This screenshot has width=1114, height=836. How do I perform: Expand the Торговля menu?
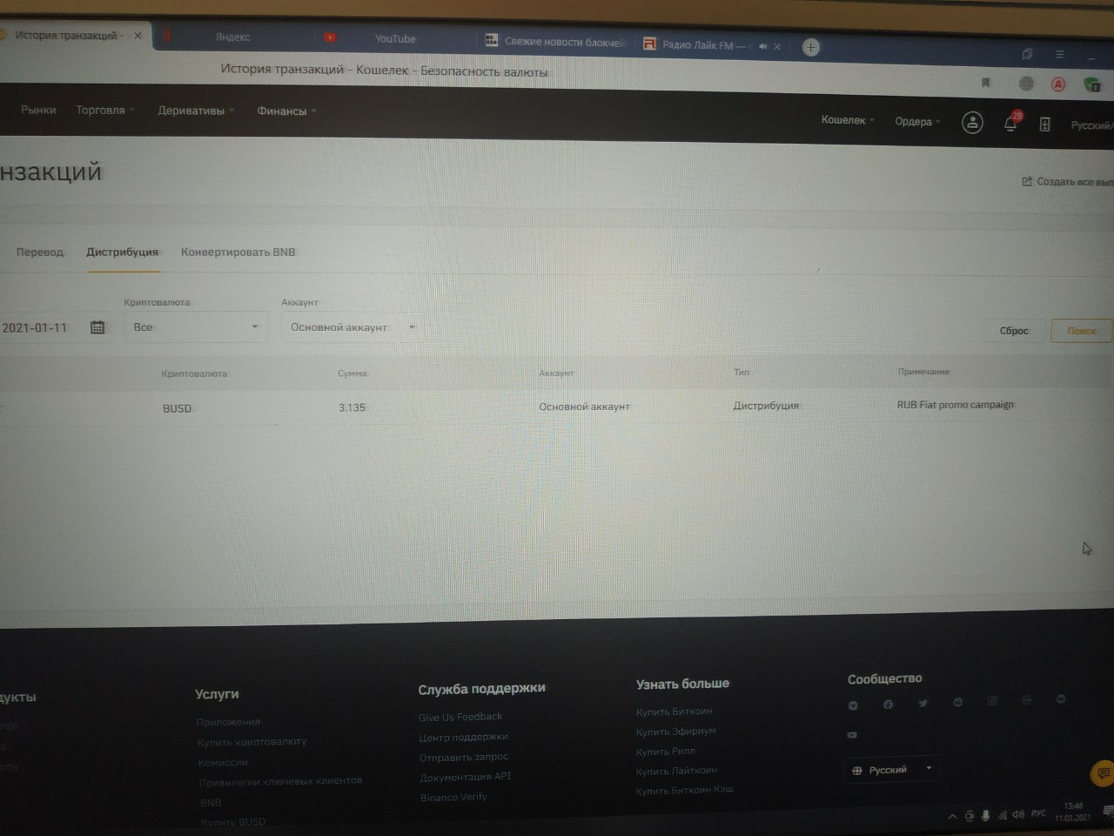[x=105, y=111]
